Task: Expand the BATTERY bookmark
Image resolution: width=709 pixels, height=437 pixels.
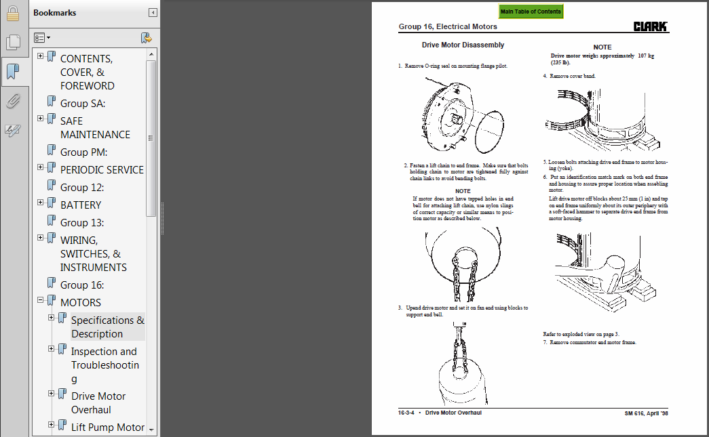Action: tap(40, 203)
